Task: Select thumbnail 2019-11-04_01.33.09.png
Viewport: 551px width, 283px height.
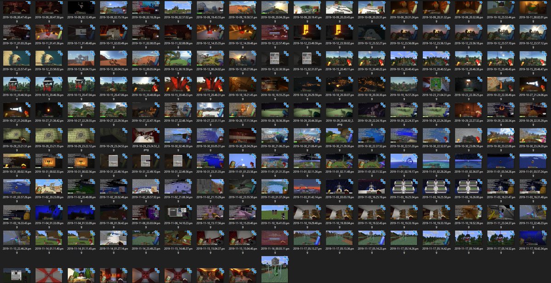Action: click(x=48, y=212)
